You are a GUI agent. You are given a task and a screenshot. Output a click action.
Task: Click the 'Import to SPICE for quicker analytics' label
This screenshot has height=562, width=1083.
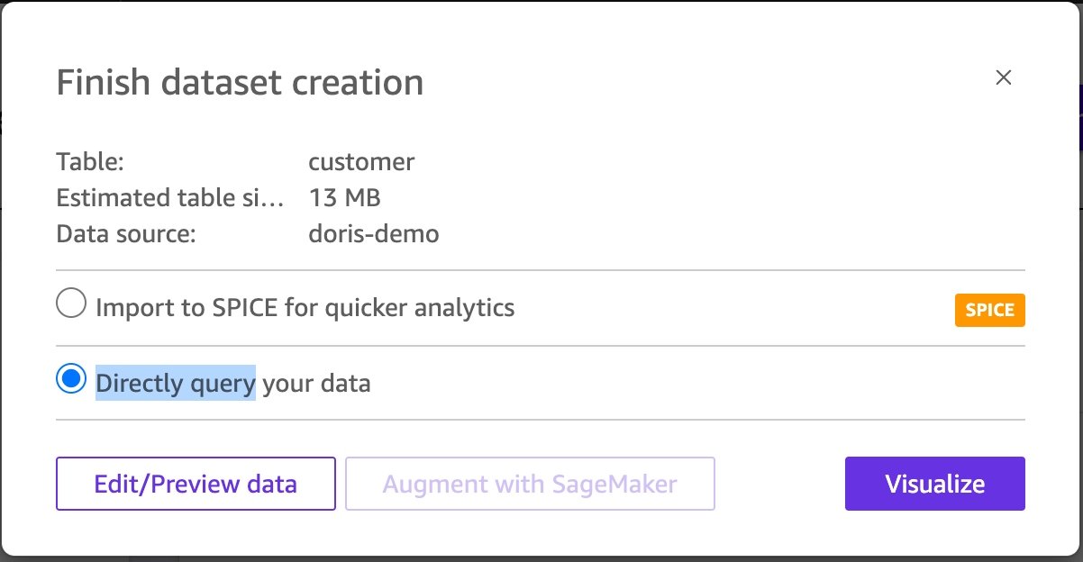pyautogui.click(x=305, y=308)
